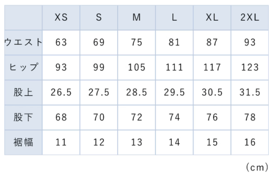
Task: Click the XL size header
Action: pyautogui.click(x=212, y=18)
